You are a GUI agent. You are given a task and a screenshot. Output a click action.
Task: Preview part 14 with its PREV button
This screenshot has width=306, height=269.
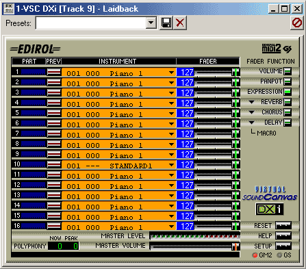54,205
